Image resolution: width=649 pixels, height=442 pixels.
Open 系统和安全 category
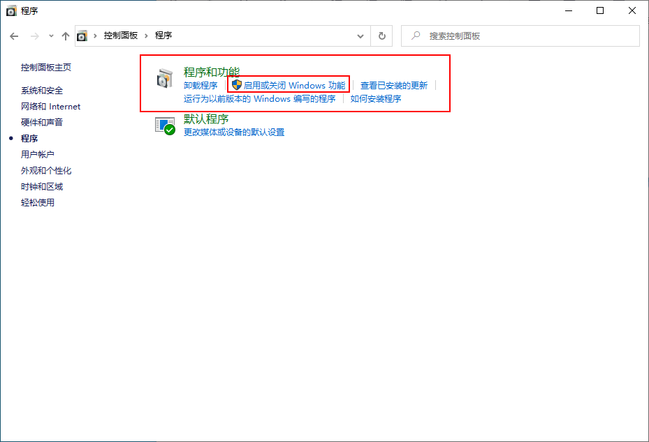point(42,91)
